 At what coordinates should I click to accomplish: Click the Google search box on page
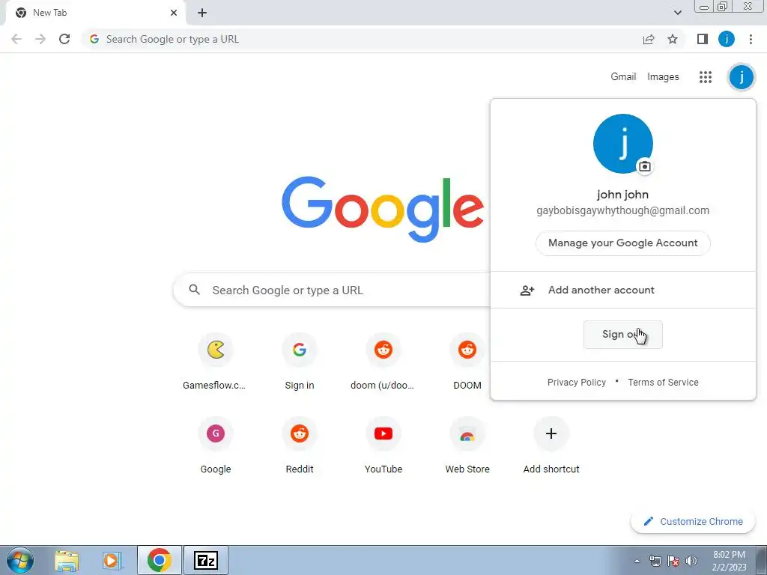[333, 290]
